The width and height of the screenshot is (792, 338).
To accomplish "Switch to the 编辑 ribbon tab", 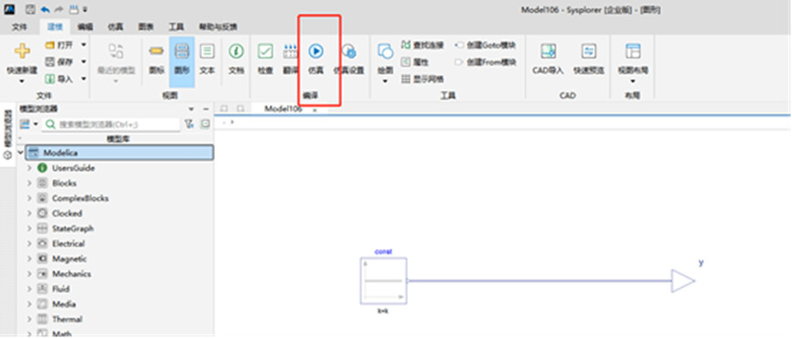I will click(85, 26).
